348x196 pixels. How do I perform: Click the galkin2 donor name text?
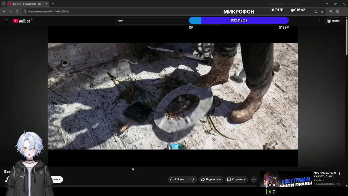(x=298, y=10)
